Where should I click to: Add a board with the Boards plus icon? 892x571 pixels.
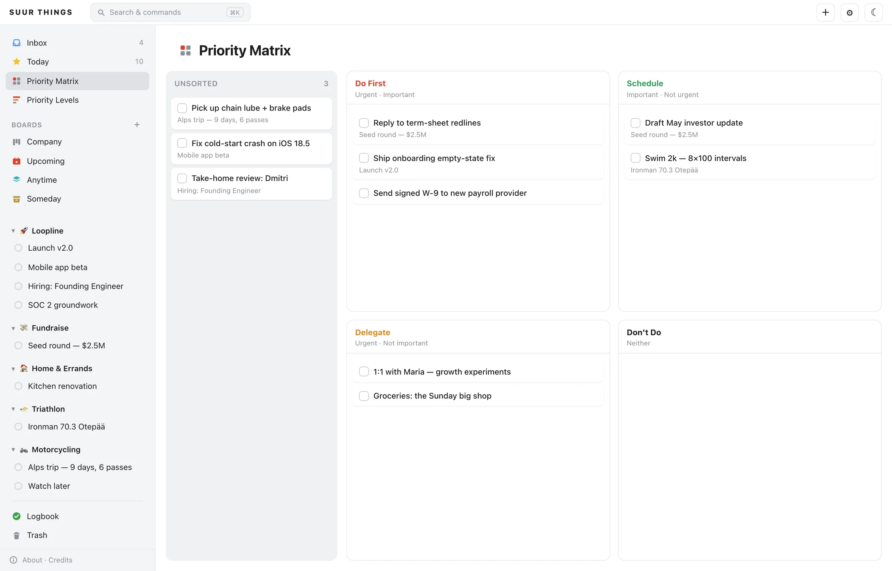click(x=137, y=125)
